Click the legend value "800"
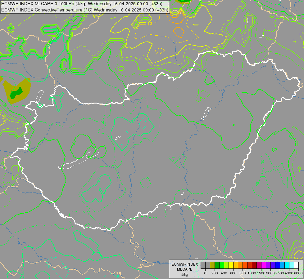 [x=243, y=273]
